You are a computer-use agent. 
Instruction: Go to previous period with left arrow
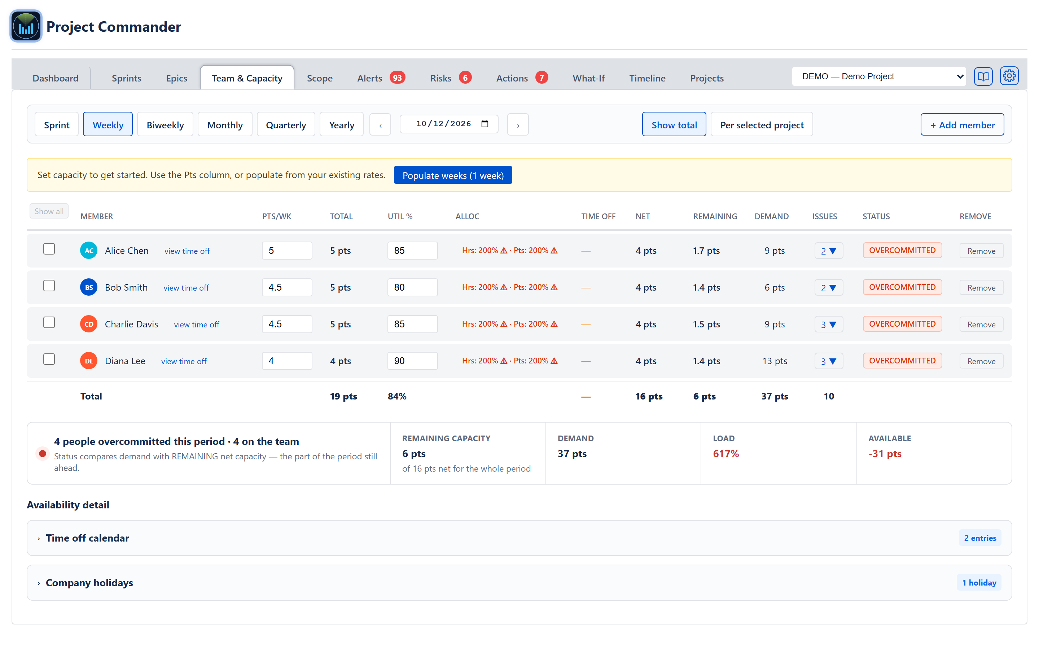[380, 125]
